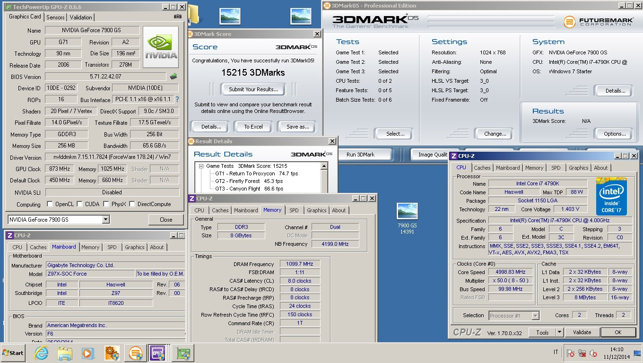
Task: Click the Submit Your Results button
Action: point(253,89)
